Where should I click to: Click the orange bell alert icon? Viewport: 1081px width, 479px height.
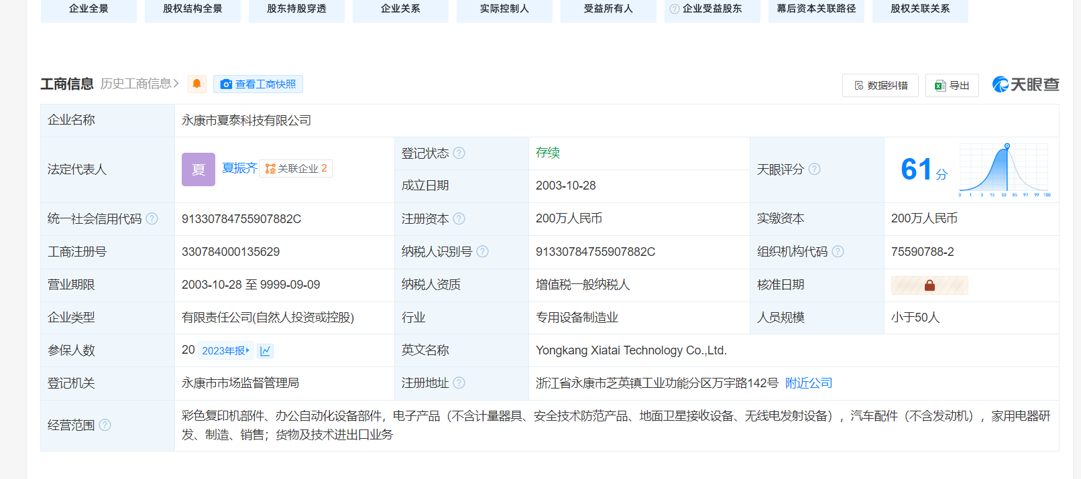[196, 84]
